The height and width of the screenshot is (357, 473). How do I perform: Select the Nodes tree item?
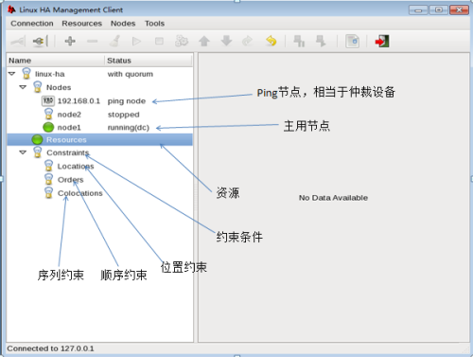pos(59,87)
